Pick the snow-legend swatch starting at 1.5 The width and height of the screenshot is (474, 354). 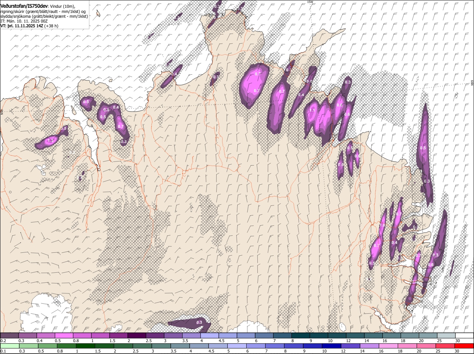point(118,335)
